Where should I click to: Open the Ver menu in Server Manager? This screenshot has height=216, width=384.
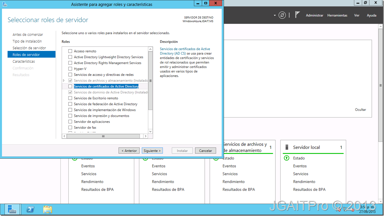tap(357, 15)
